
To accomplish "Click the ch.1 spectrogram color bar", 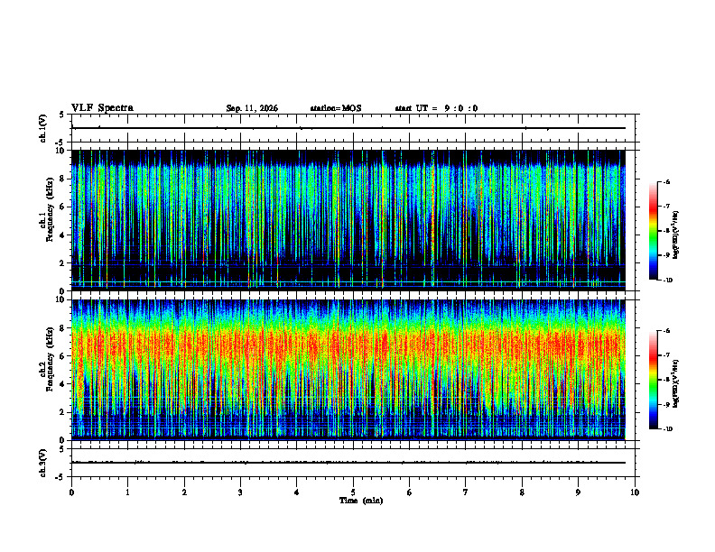I will coord(654,231).
